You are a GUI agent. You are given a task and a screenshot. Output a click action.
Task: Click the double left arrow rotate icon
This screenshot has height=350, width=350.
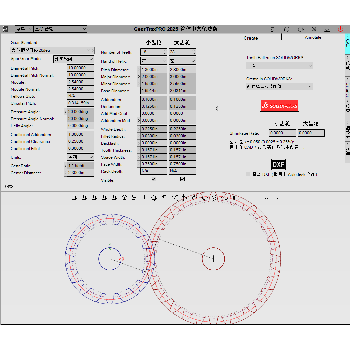(x=255, y=198)
